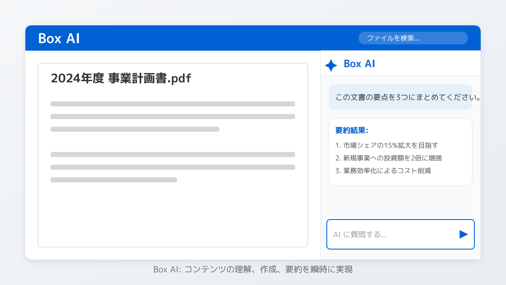
Task: Click the empty area of the document preview
Action: tap(173, 215)
